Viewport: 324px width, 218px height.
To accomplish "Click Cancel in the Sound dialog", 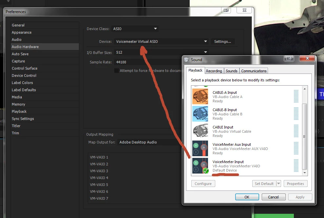I will [273, 197].
